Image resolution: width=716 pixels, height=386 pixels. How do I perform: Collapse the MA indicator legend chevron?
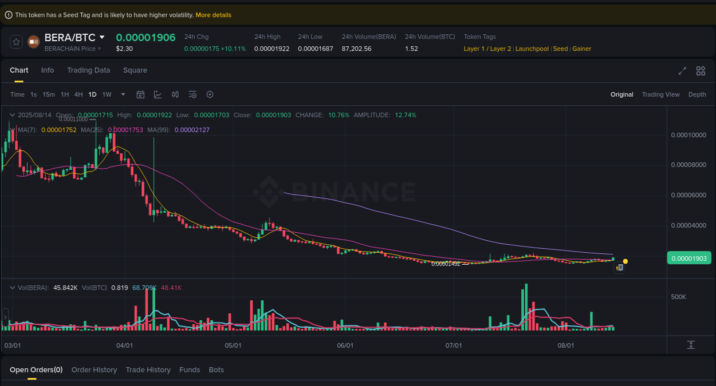[x=12, y=130]
